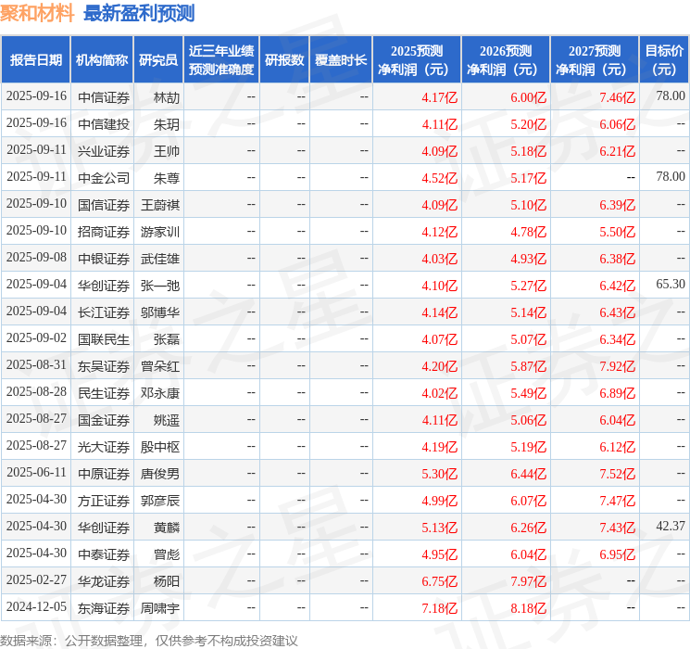Image resolution: width=690 pixels, height=649 pixels.
Task: Select the 2026预测净利润 column header
Action: pos(506,59)
